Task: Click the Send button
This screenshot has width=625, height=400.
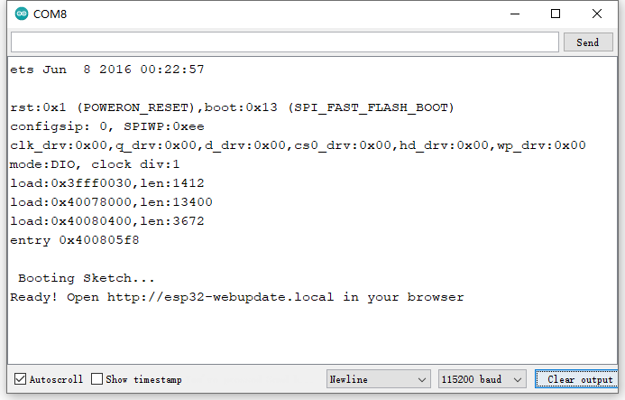Action: 588,42
